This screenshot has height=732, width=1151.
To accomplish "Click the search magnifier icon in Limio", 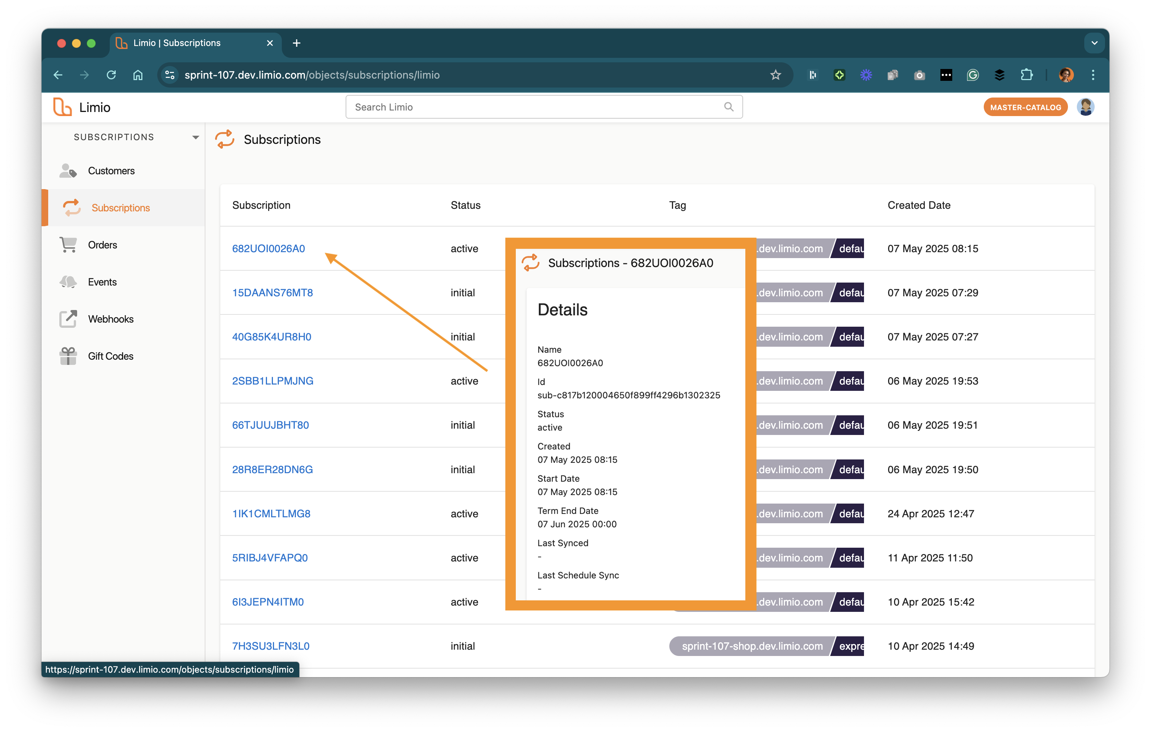I will (728, 107).
